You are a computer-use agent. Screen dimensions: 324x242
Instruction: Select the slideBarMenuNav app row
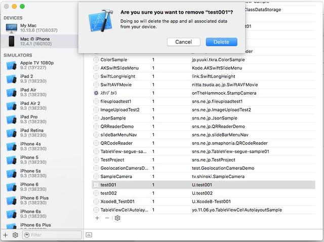tap(204, 135)
